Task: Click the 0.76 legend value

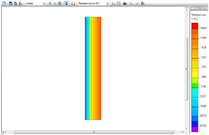Action: [204, 67]
